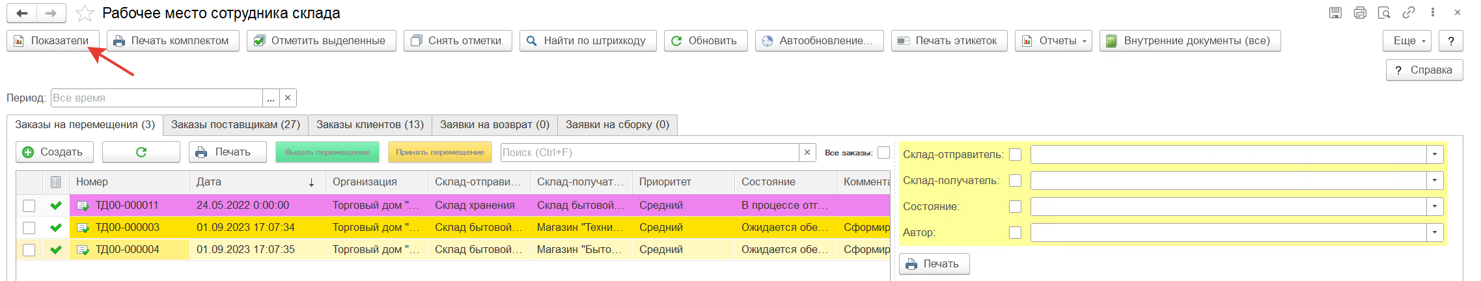1481x281 pixels.
Task: Switch to Заказы поставщикам (27) tab
Action: tap(236, 124)
